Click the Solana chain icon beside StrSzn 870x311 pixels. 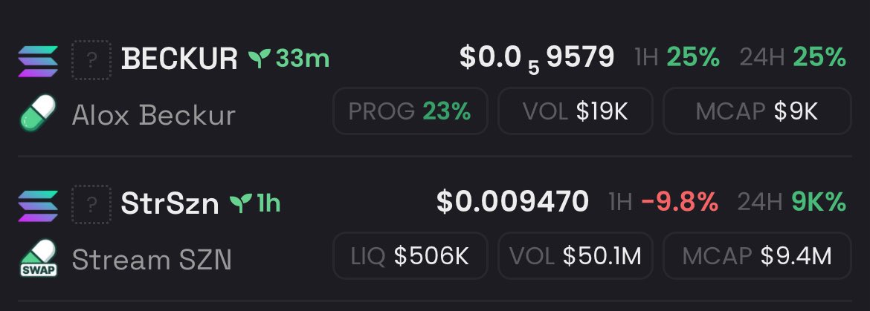click(x=38, y=206)
